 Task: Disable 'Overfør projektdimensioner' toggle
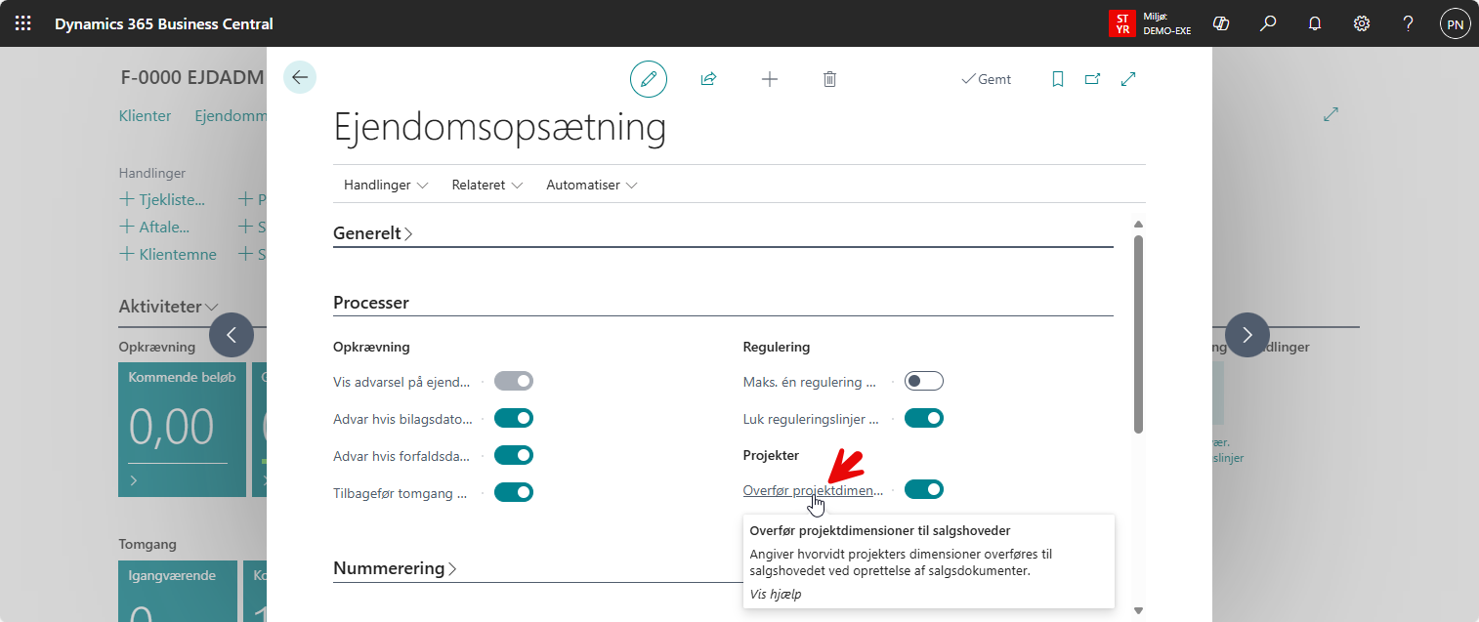click(923, 489)
